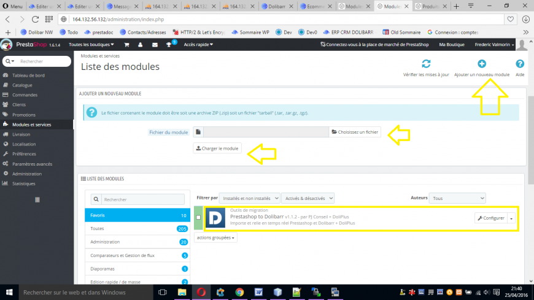The width and height of the screenshot is (534, 300).
Task: Open Windows Start menu
Action: (9, 292)
